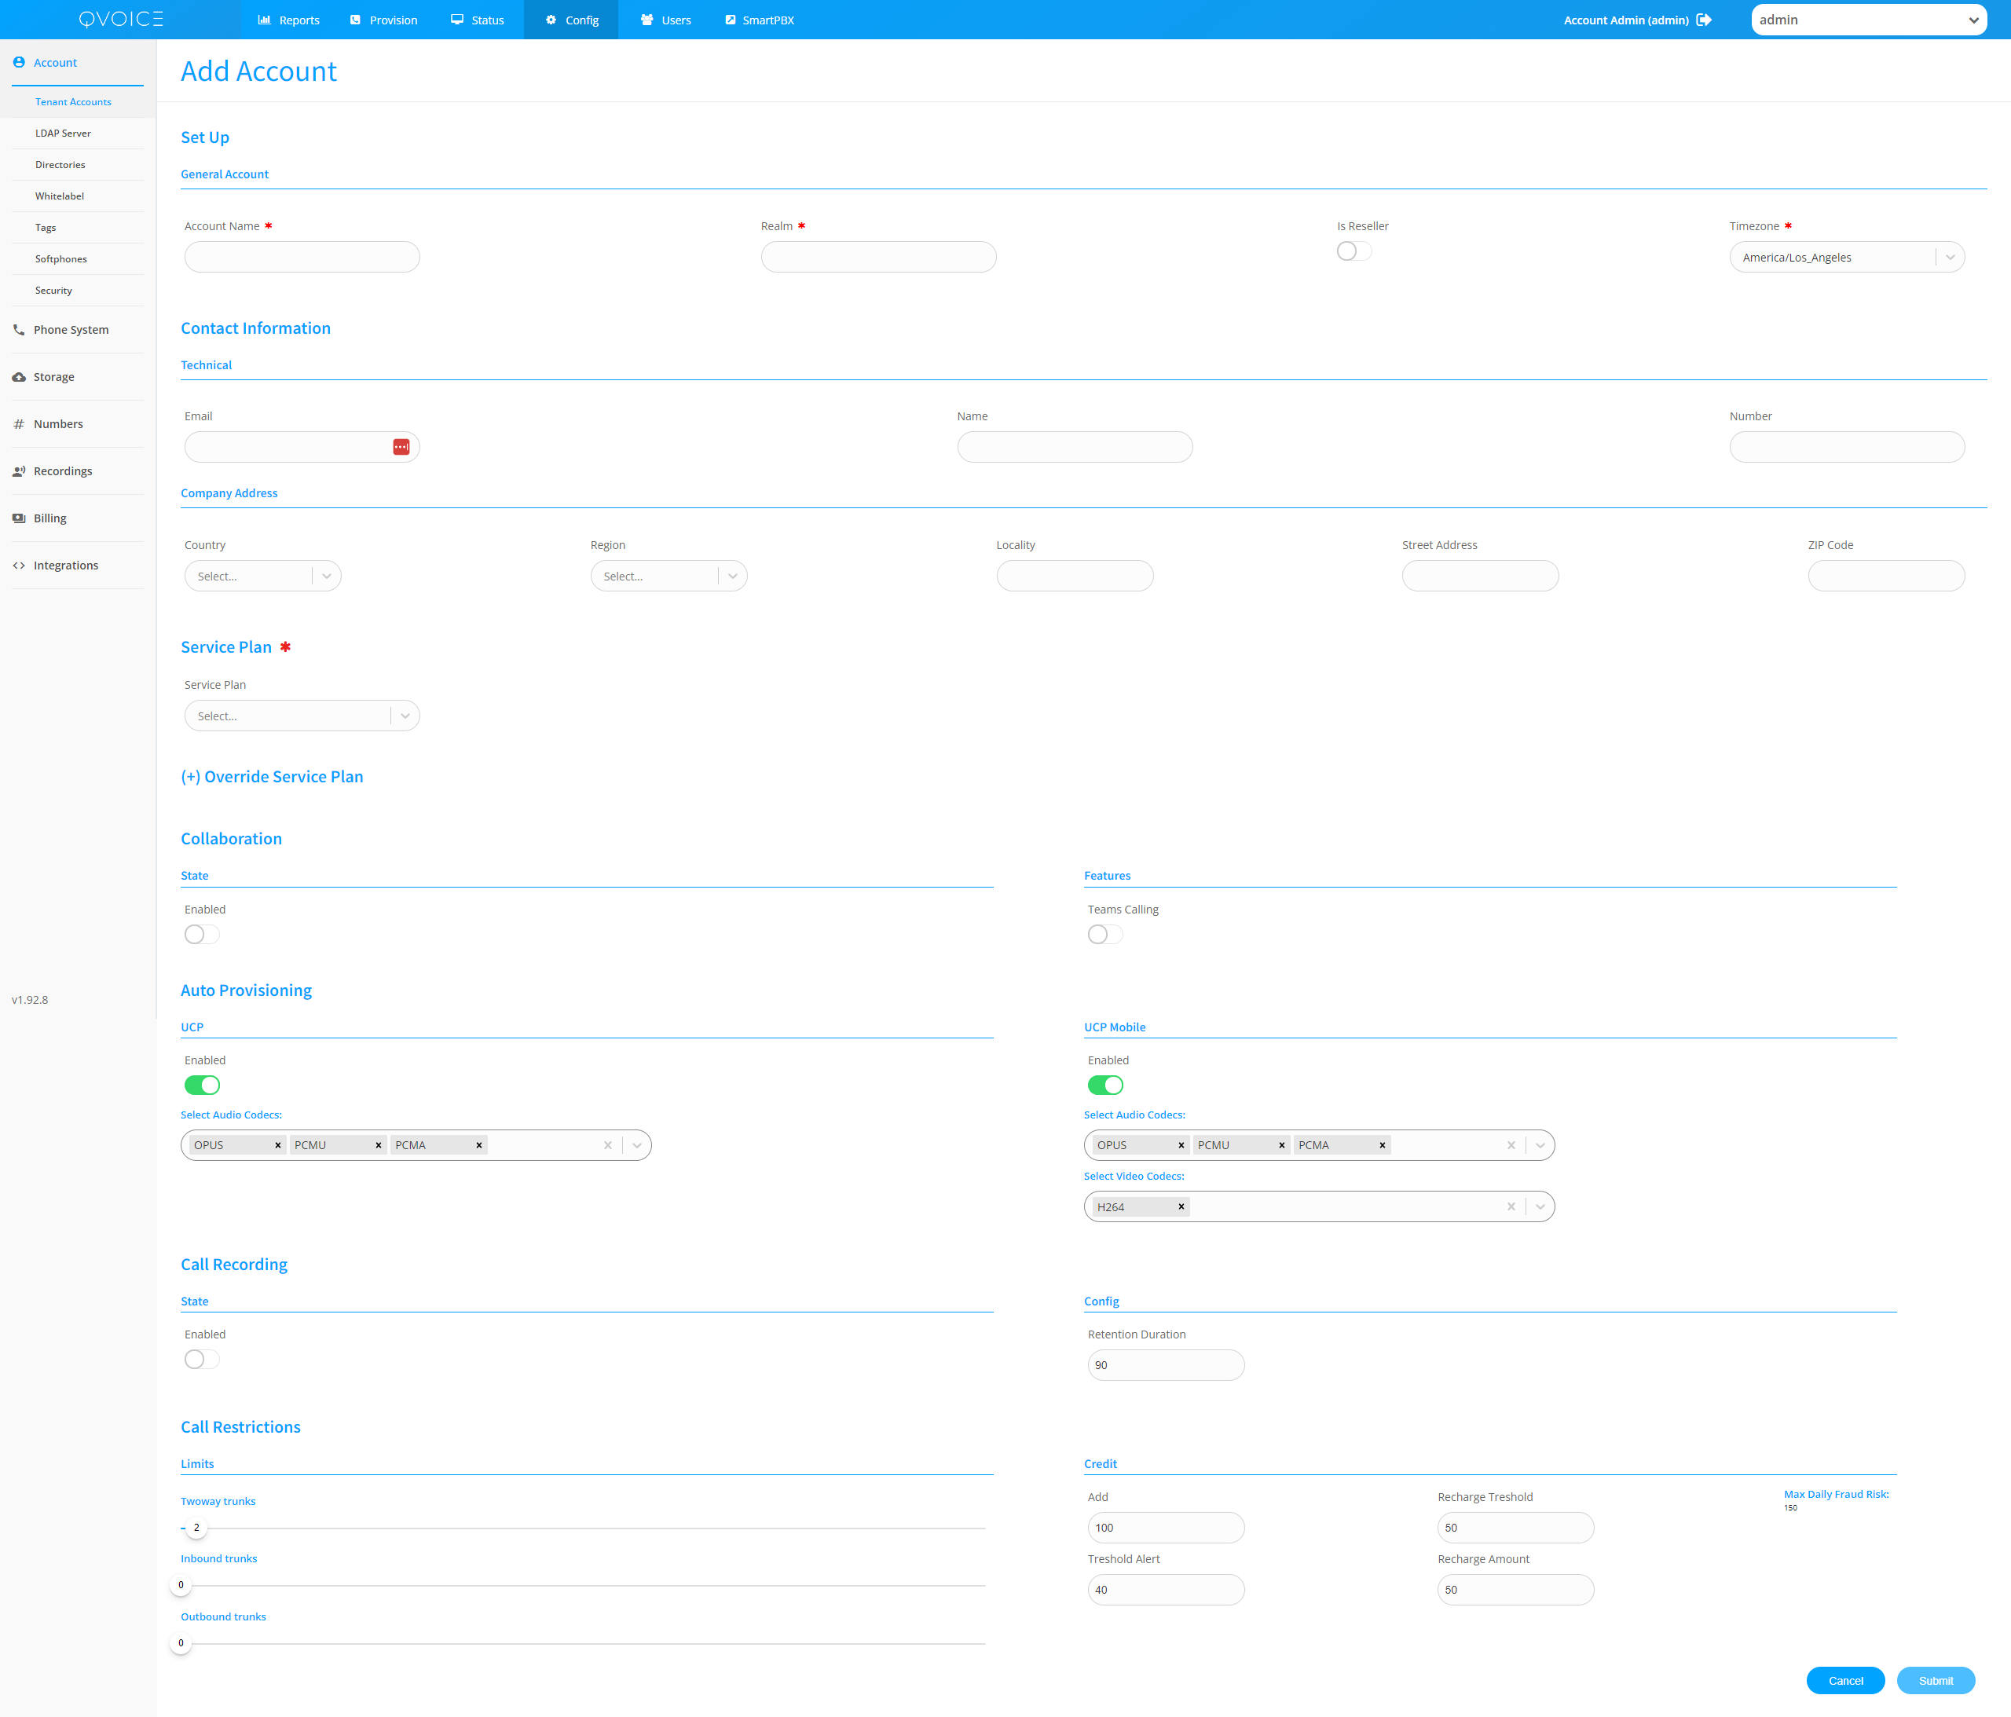Click the Numbers hash icon in the sidebar
2011x1717 pixels.
point(18,424)
